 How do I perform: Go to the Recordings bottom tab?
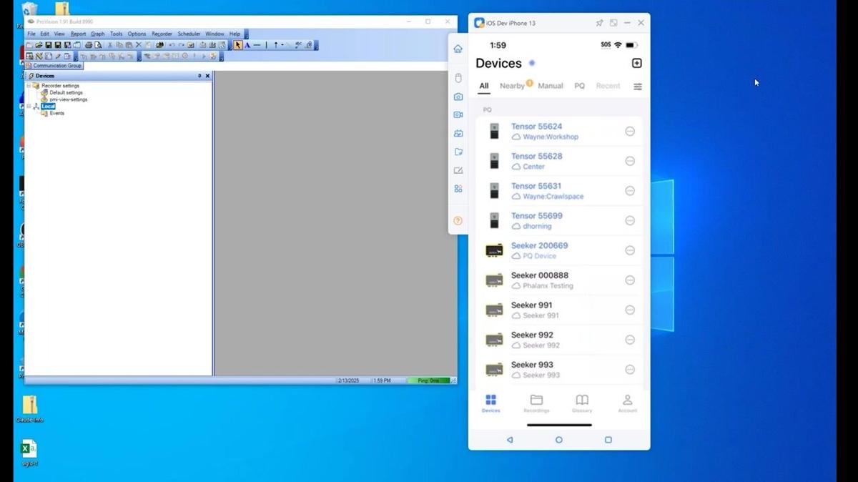(x=536, y=403)
